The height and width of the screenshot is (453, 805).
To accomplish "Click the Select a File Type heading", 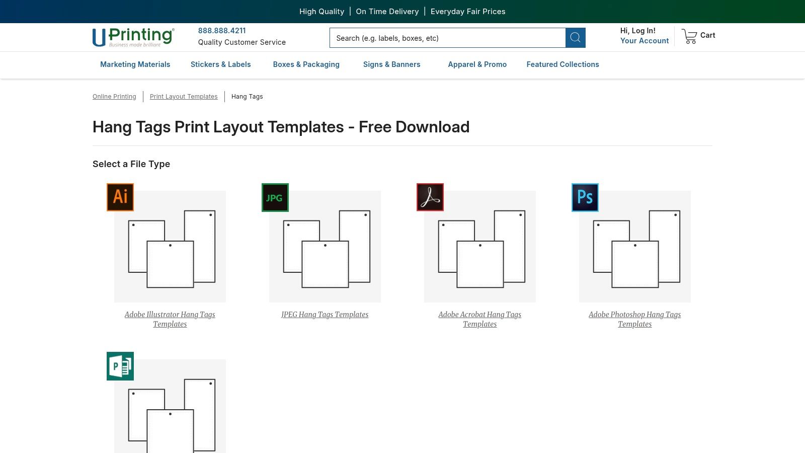I will pos(131,164).
